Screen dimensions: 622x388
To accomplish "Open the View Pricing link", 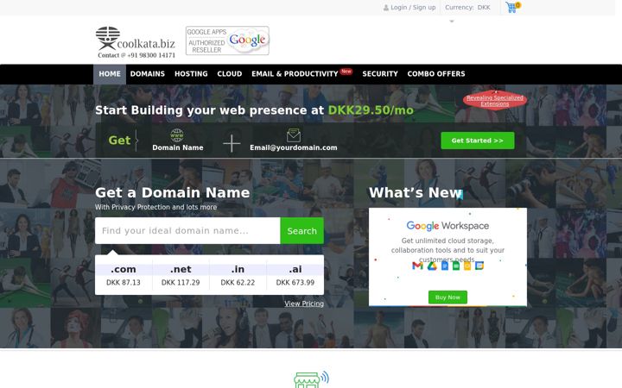I will pos(304,304).
